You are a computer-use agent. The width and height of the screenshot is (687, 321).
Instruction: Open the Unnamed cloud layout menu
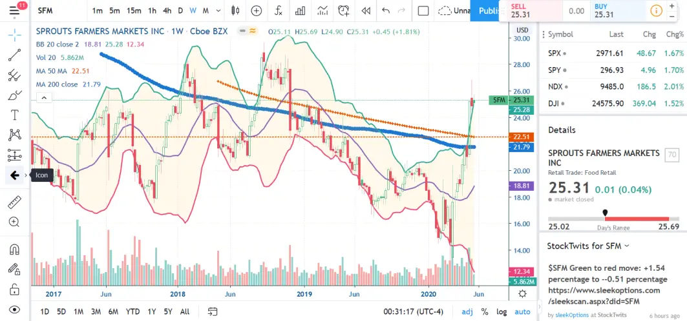coord(454,11)
